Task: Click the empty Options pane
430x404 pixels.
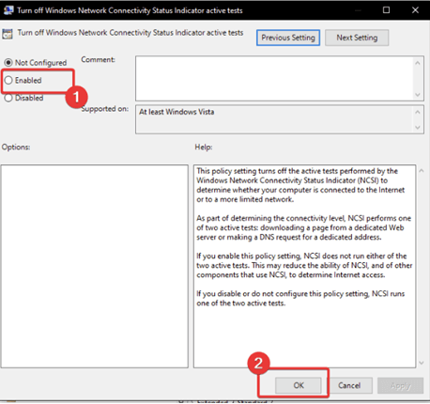Action: 95,266
